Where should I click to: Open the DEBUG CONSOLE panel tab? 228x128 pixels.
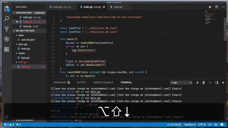point(103,82)
